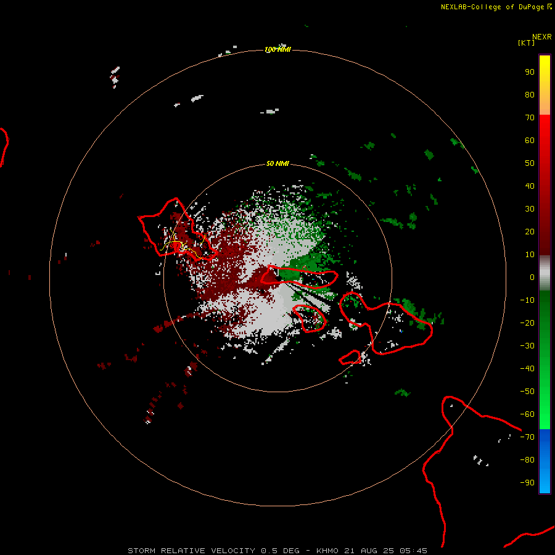Click the -10 knot scale label
Screen dimensions: 555x555
pyautogui.click(x=527, y=300)
